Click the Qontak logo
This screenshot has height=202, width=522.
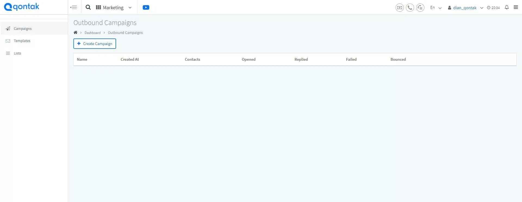[22, 7]
